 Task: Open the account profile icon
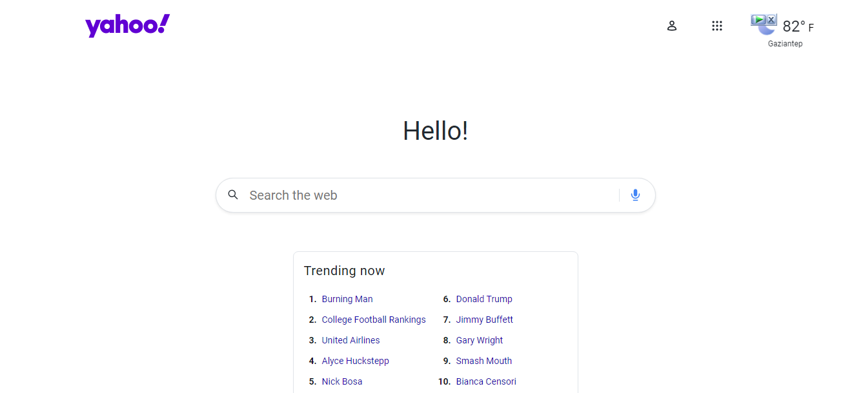[x=672, y=26]
